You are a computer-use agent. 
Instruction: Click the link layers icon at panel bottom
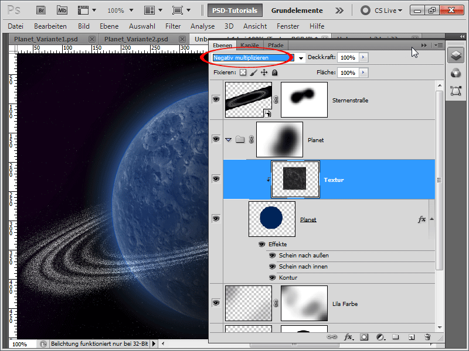click(x=332, y=337)
